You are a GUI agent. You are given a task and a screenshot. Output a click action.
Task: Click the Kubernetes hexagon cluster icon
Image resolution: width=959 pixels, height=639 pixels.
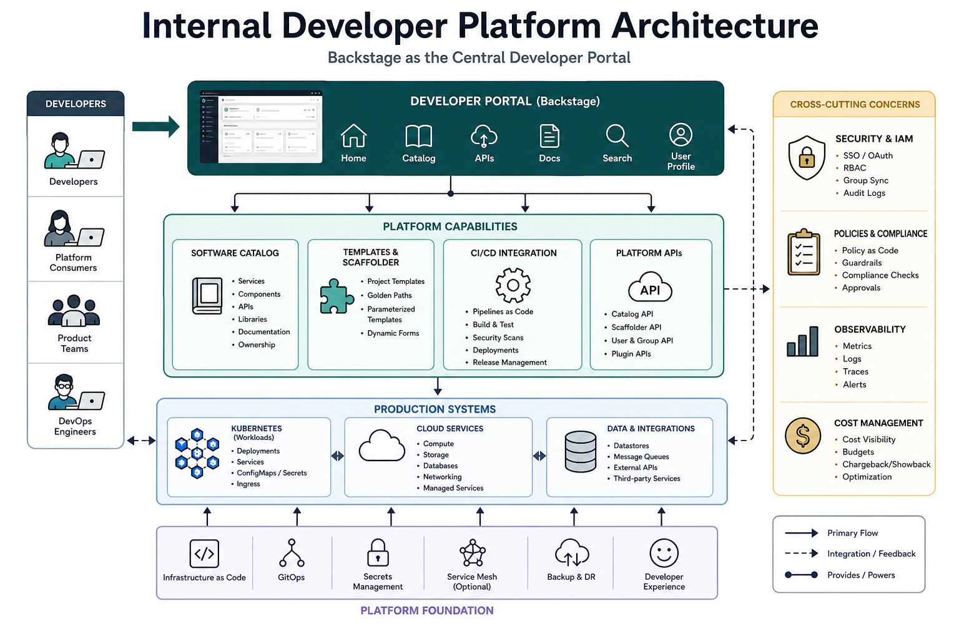(x=197, y=454)
